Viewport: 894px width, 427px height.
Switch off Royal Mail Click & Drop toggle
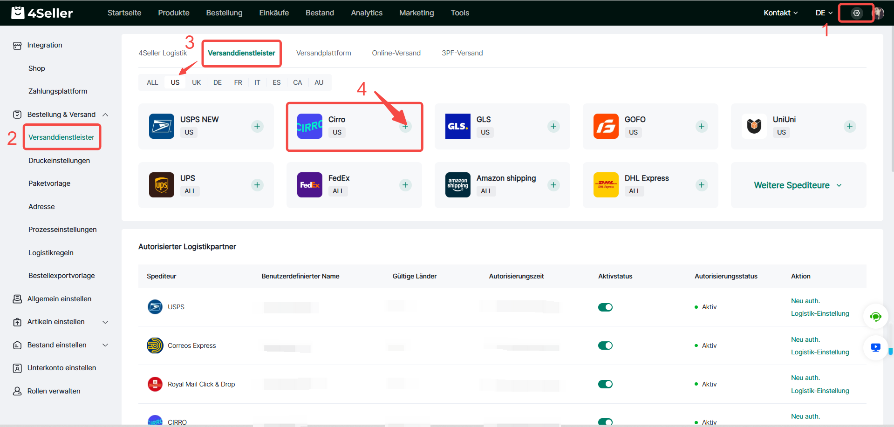605,384
